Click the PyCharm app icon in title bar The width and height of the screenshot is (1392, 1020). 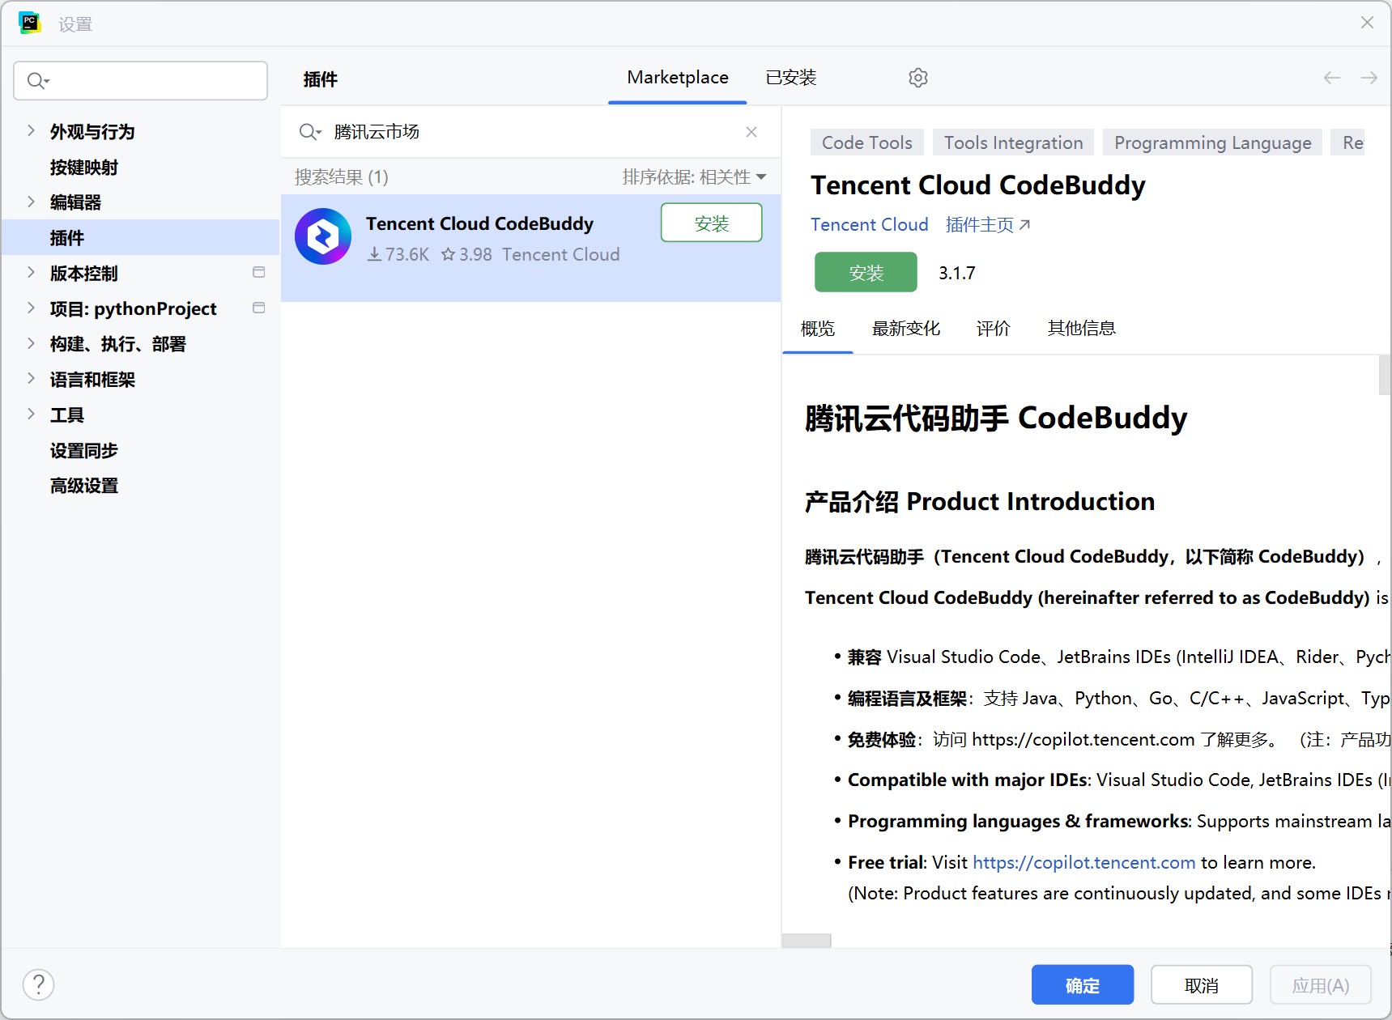[29, 23]
